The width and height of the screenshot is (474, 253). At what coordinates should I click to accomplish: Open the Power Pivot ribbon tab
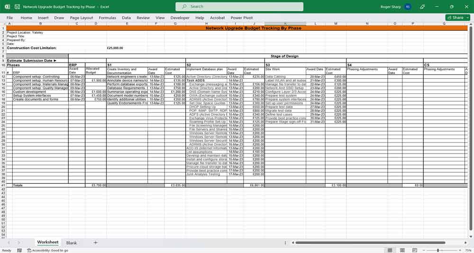click(x=242, y=18)
